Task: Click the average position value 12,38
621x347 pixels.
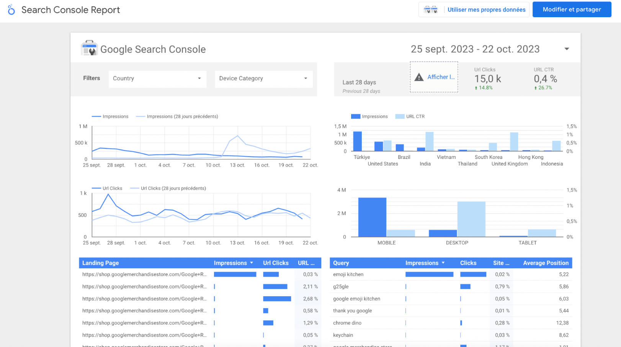Action: 562,323
